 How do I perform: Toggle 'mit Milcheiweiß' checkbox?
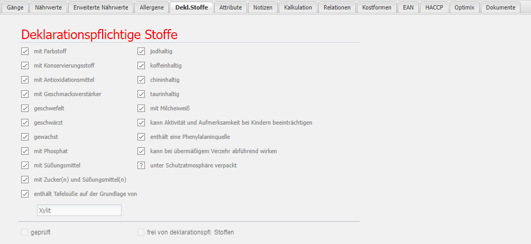click(141, 108)
